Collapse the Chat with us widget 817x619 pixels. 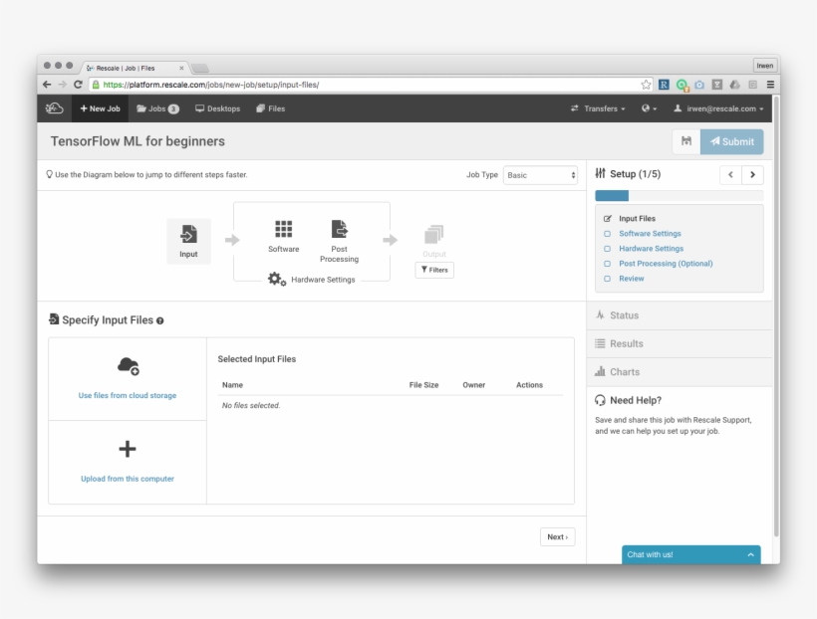pos(749,555)
